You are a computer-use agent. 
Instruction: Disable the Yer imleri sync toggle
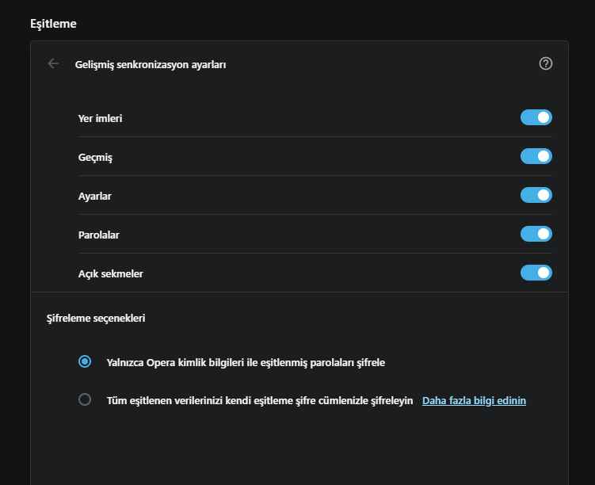[536, 117]
